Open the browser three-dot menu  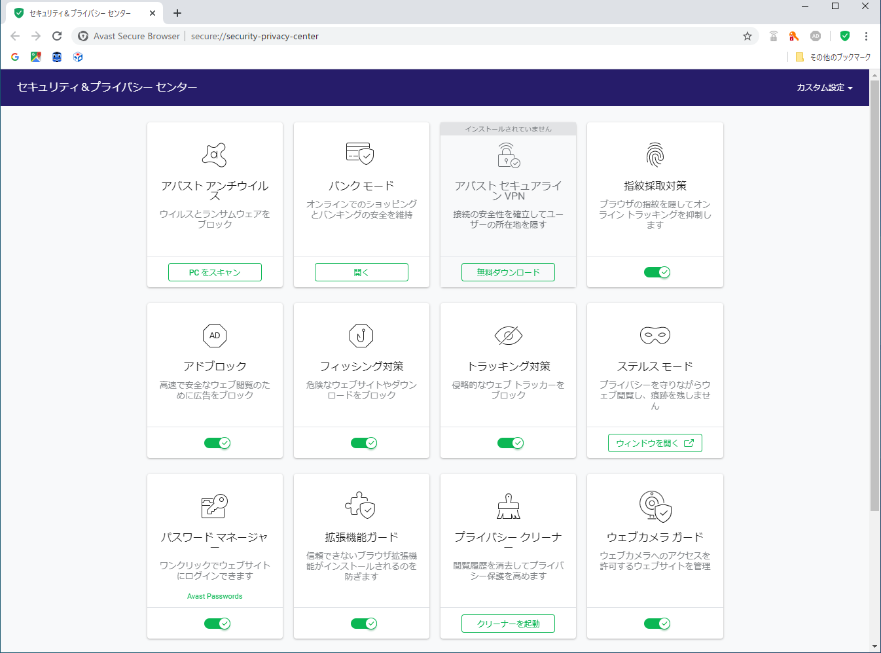(x=866, y=36)
